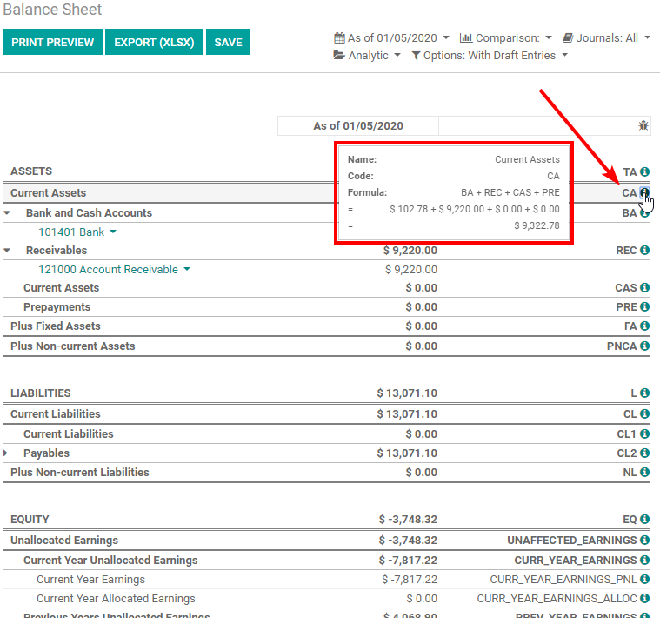660x618 pixels.
Task: Click the EXPORT (XLSX) button
Action: click(154, 42)
